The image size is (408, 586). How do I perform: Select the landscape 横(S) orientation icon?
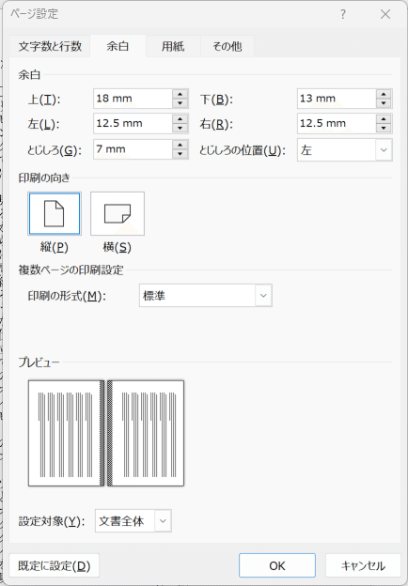coord(118,213)
